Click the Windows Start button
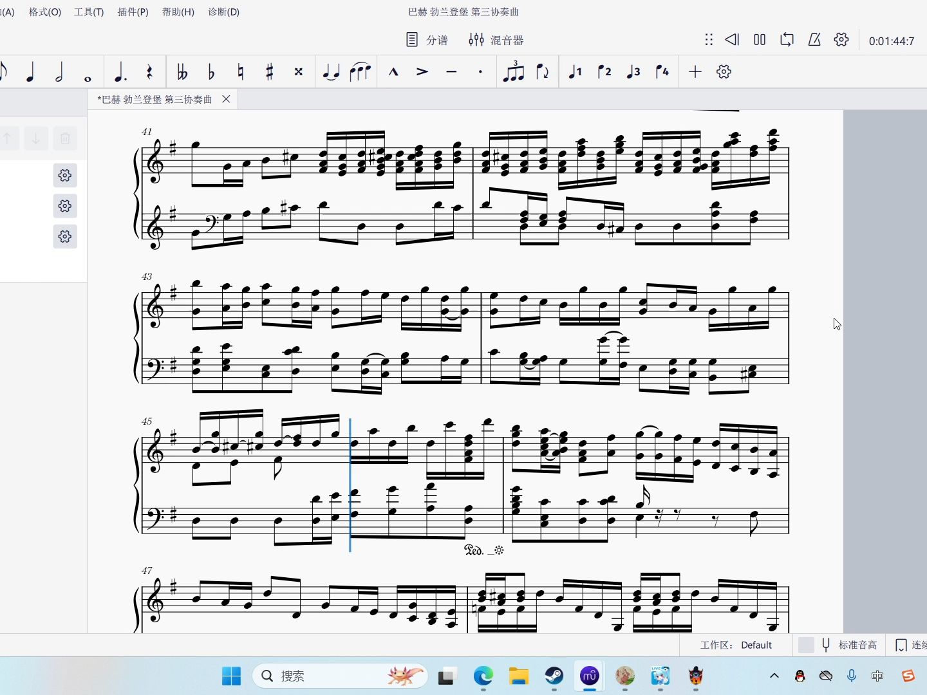Image resolution: width=927 pixels, height=695 pixels. click(231, 676)
